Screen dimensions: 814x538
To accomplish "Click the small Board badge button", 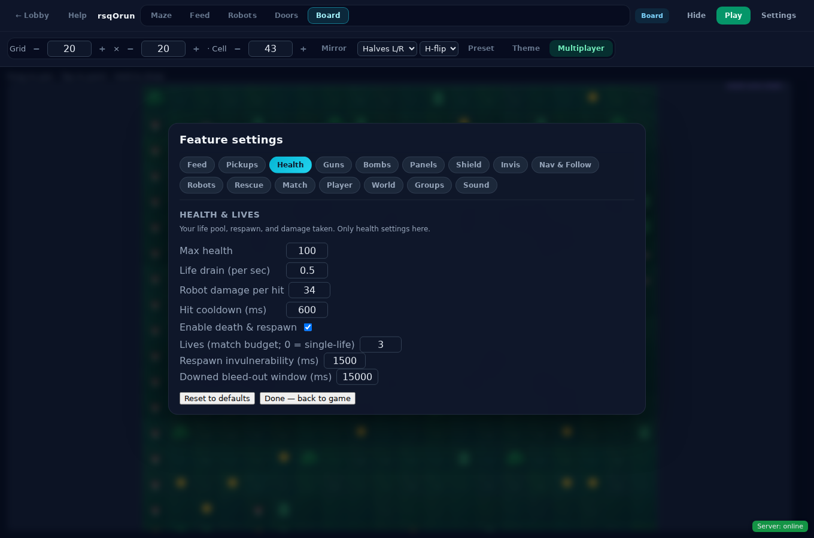I will (652, 16).
